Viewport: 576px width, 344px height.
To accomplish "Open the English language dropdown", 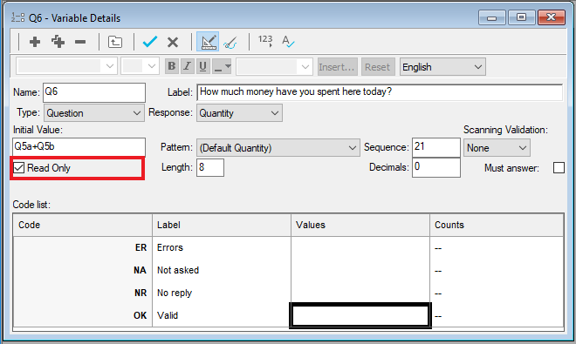I will pos(442,67).
